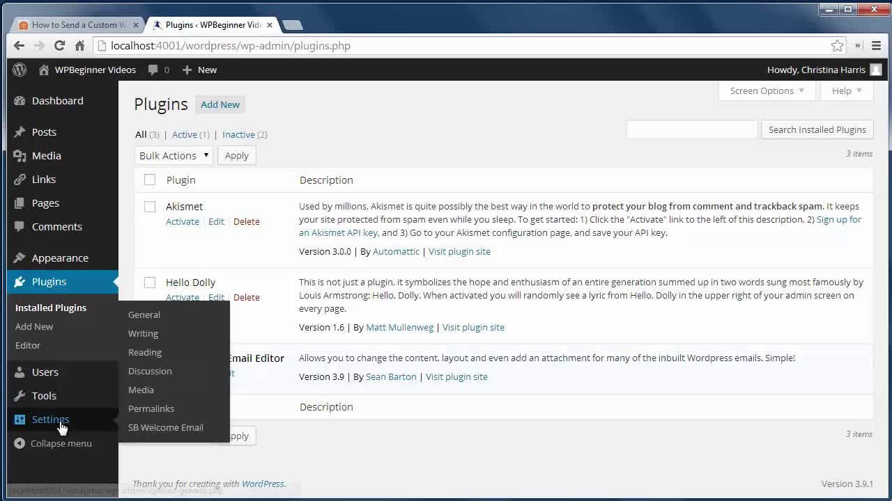Click the Add New button beside Plugins heading
This screenshot has width=892, height=501.
(220, 104)
